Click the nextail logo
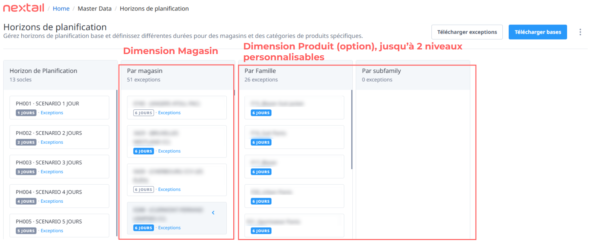The width and height of the screenshot is (589, 241). (24, 8)
